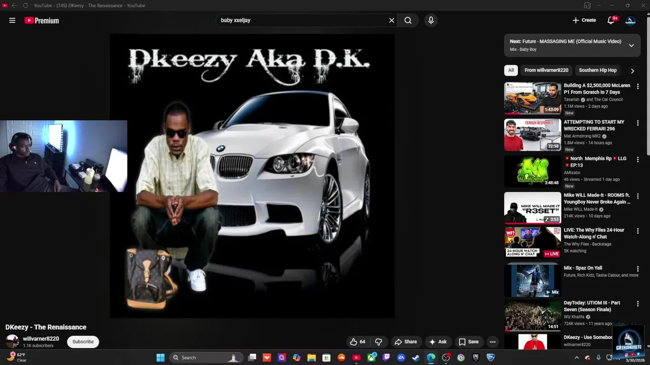The width and height of the screenshot is (650, 365).
Task: Go back using the window back arrow
Action: click(14, 6)
